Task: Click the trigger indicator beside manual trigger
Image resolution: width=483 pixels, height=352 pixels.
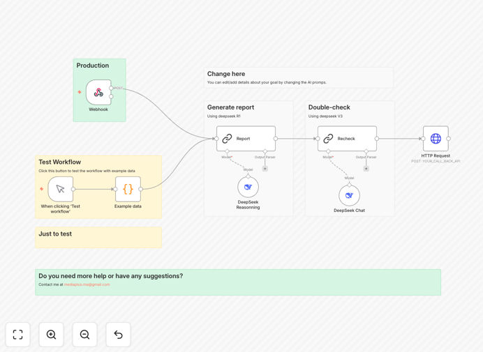Action: click(42, 189)
